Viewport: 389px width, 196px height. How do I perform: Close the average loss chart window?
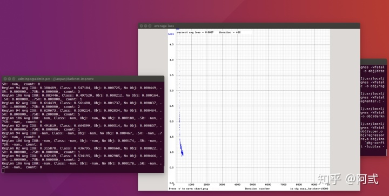pyautogui.click(x=141, y=26)
